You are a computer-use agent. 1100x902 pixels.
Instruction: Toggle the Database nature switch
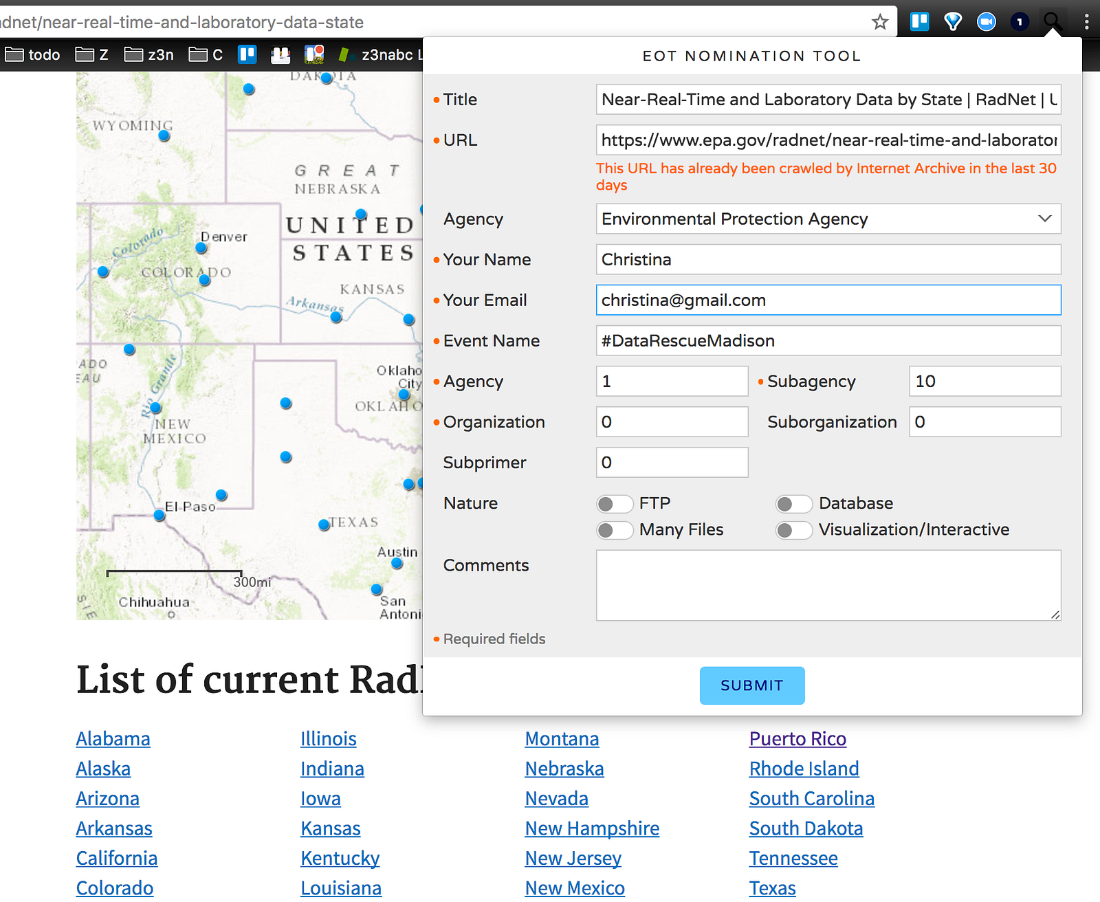[794, 504]
